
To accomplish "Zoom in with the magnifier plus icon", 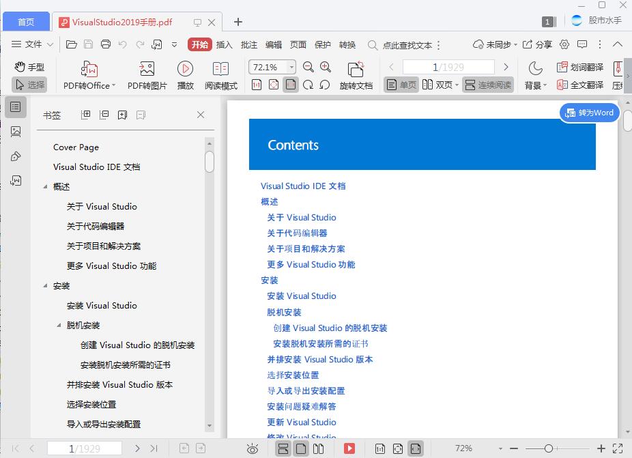I will tap(326, 67).
